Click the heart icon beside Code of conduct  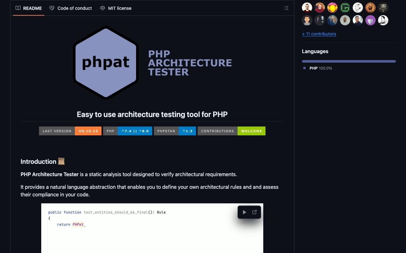(52, 8)
